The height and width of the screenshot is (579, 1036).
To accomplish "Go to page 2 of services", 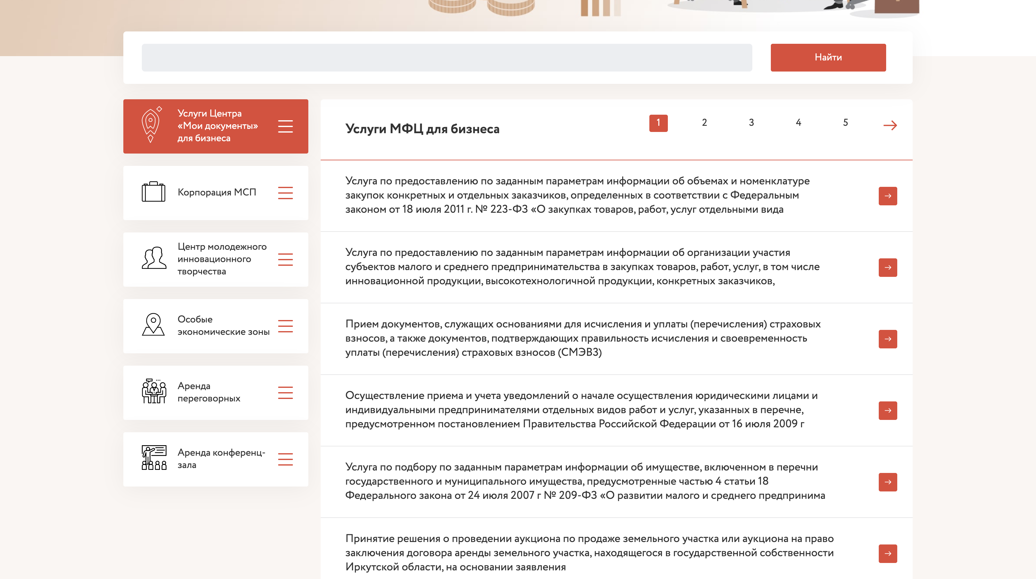I will coord(704,123).
